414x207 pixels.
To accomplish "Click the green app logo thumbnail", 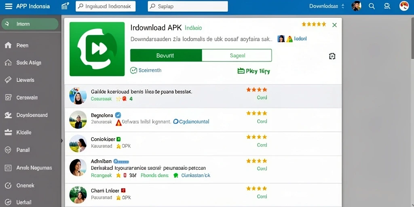I will point(97,49).
